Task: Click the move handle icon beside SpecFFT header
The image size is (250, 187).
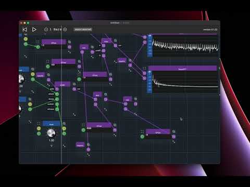Action: pyautogui.click(x=144, y=68)
